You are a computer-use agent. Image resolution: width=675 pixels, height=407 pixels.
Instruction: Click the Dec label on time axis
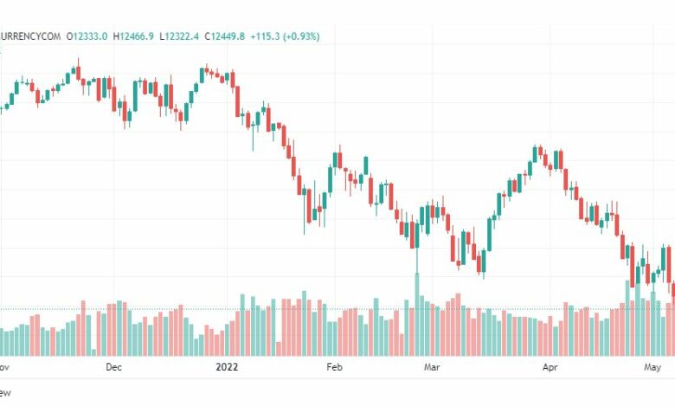[x=113, y=367]
